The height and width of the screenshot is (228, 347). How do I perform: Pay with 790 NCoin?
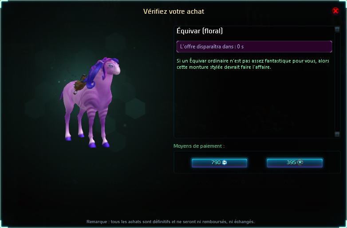click(219, 162)
